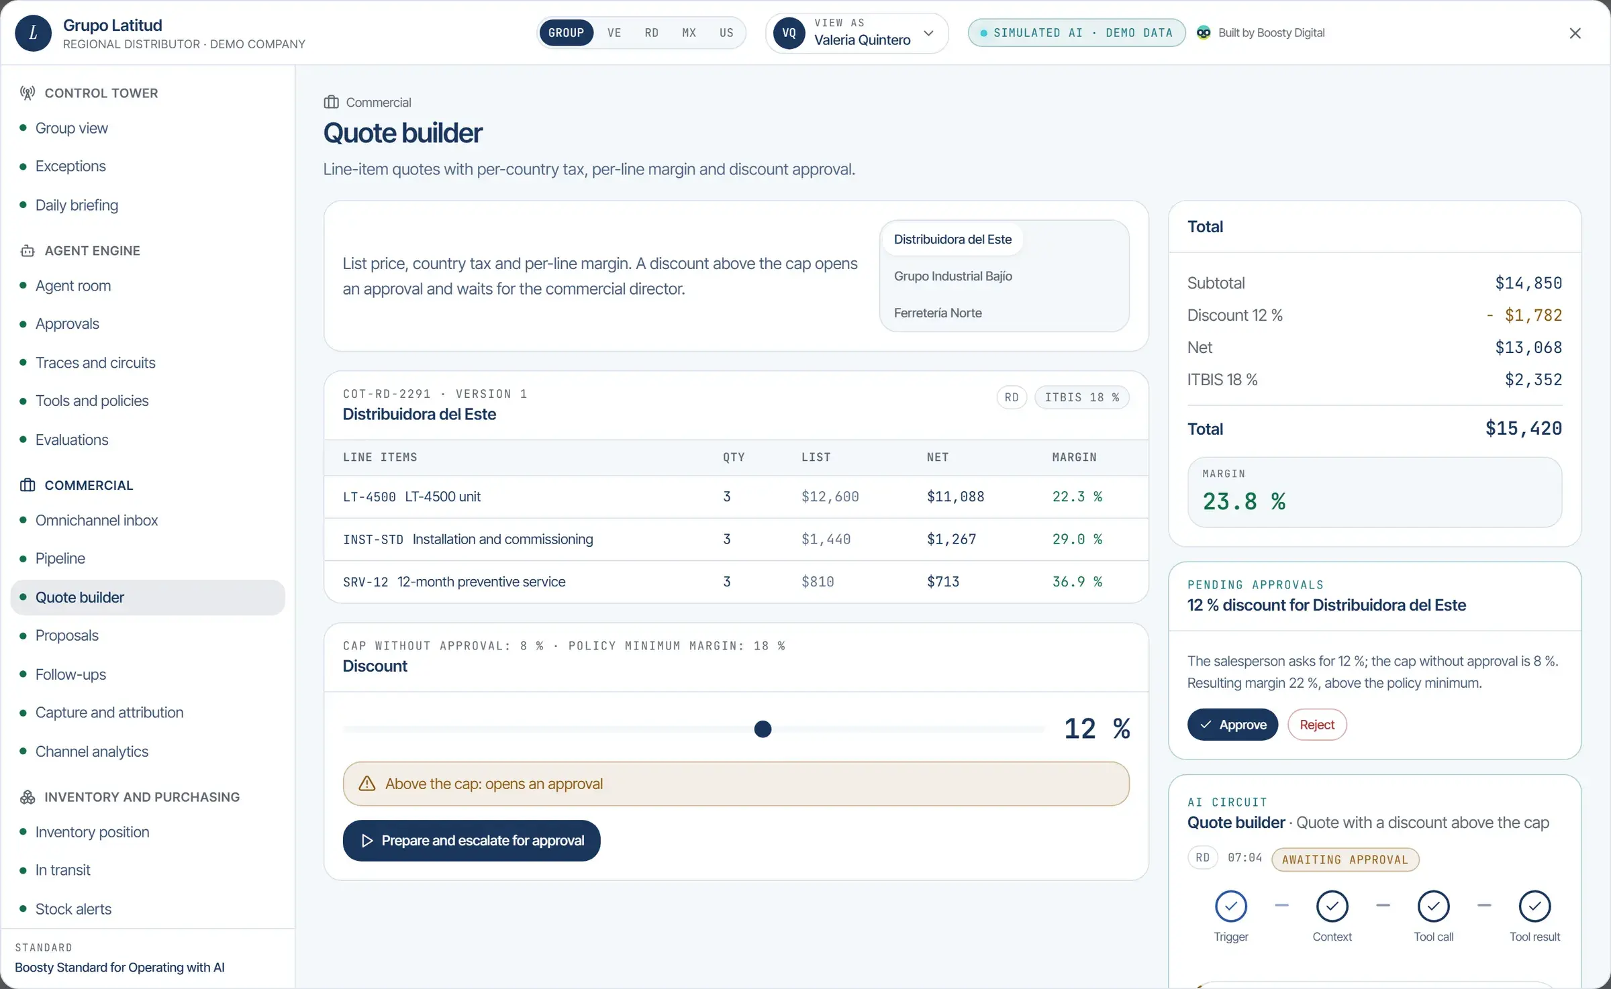
Task: Open the View as Valeria Quintero dropdown
Action: point(857,33)
